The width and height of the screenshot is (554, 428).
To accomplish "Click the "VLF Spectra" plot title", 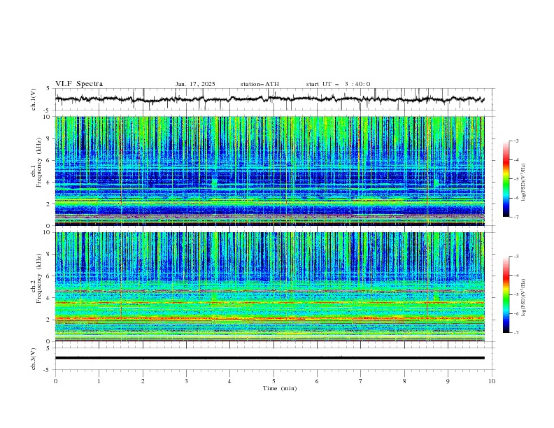I will (x=79, y=84).
